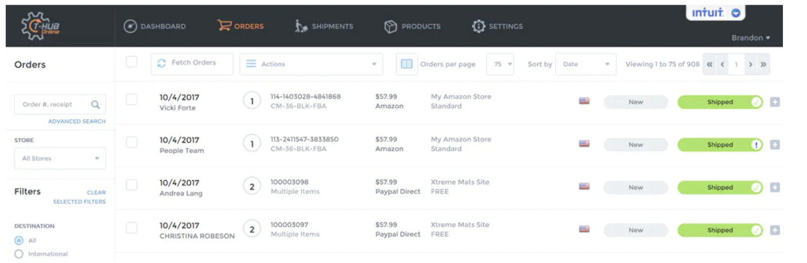
Task: Select the International destination radio button
Action: [18, 254]
